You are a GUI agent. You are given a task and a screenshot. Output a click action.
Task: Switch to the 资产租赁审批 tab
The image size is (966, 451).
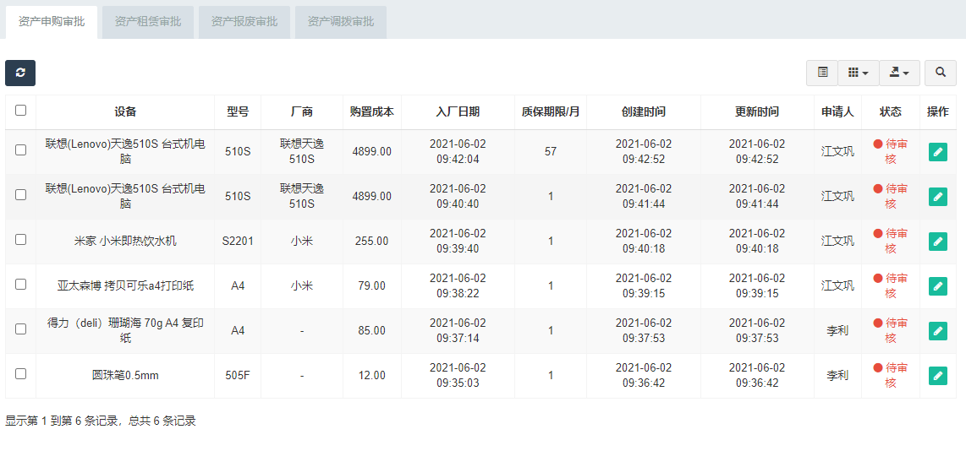click(148, 22)
